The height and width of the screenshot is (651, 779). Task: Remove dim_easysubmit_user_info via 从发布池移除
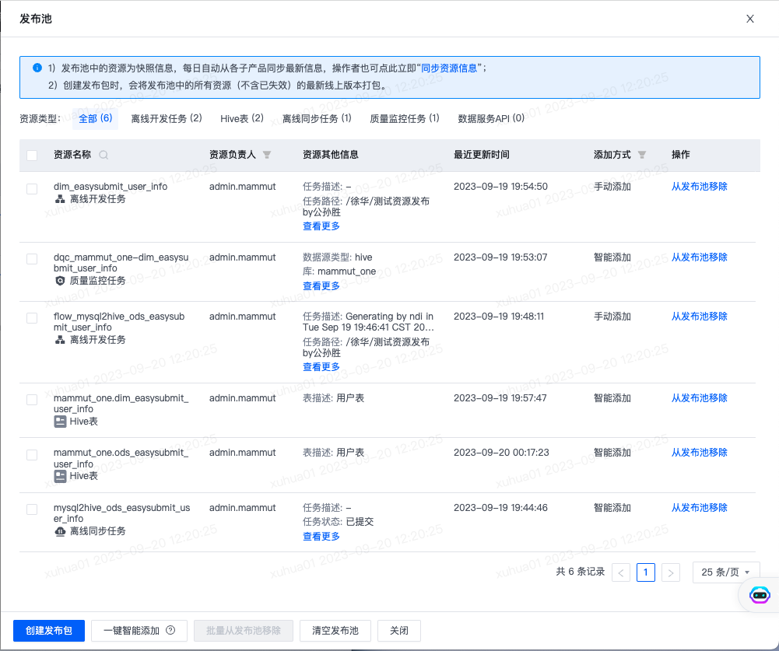click(x=699, y=186)
